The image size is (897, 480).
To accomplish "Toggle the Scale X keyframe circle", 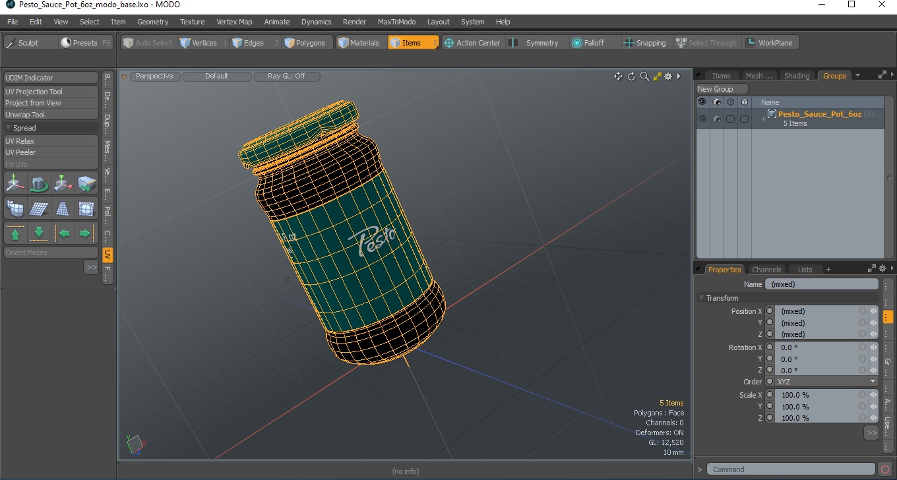I will (770, 395).
